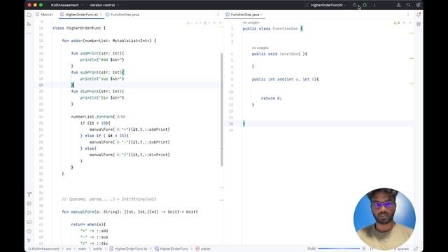The height and width of the screenshot is (252, 448).
Task: Open right editor tab options menu (three dots)
Action: [x=408, y=15]
